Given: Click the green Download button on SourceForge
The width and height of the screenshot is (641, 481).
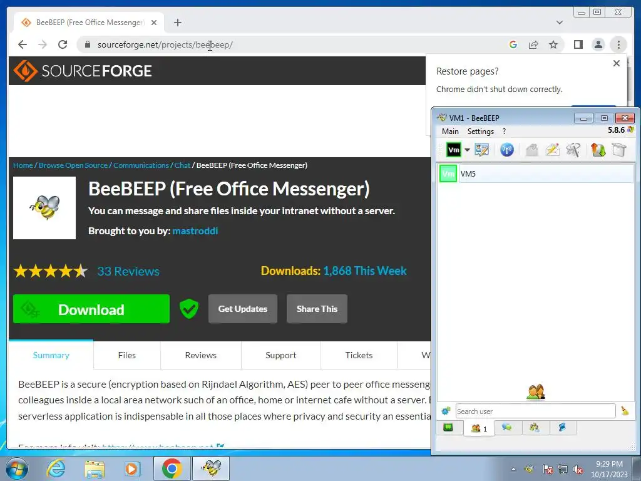Looking at the screenshot, I should pos(91,309).
